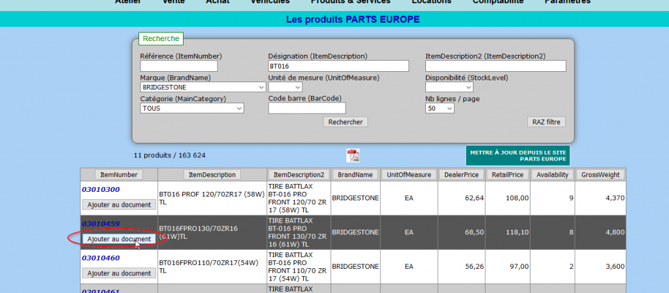The height and width of the screenshot is (293, 669).
Task: Open the Véhicules menu
Action: 270,2
